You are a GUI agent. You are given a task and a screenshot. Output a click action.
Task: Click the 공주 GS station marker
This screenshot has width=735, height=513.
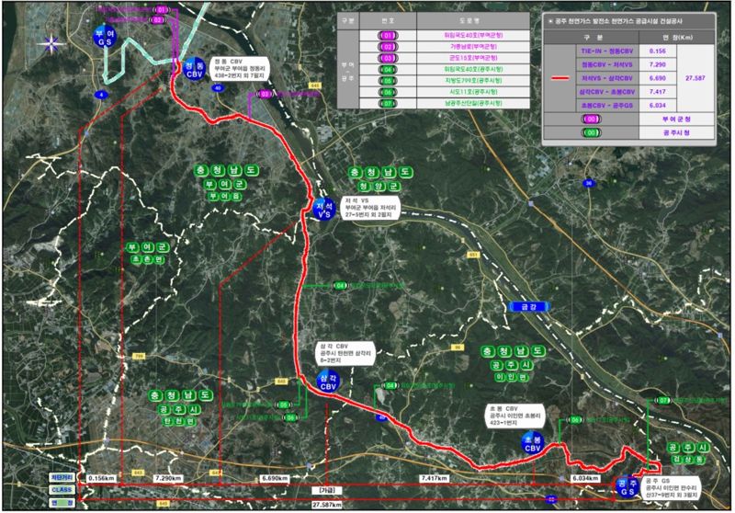click(627, 486)
